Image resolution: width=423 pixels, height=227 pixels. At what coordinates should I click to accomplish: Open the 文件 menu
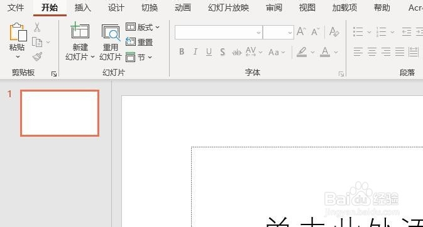point(16,8)
